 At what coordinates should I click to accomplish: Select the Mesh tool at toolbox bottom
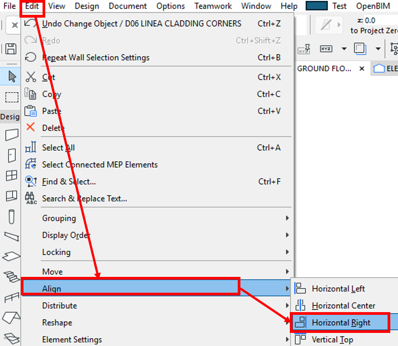pos(11,338)
